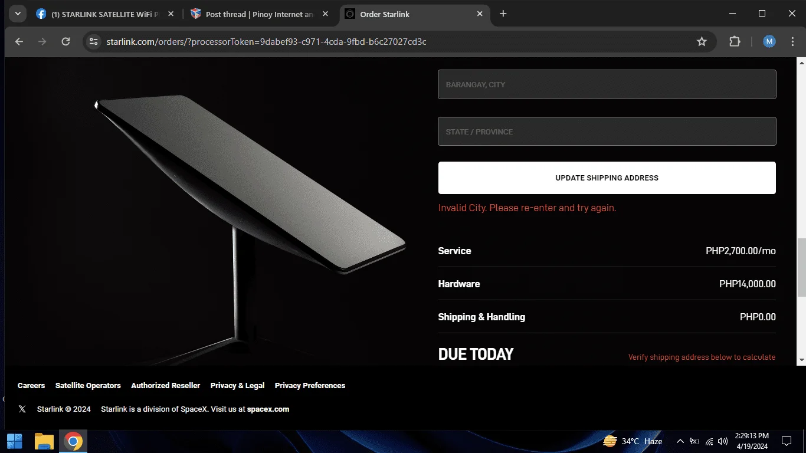Show hidden system tray icons

[x=680, y=441]
